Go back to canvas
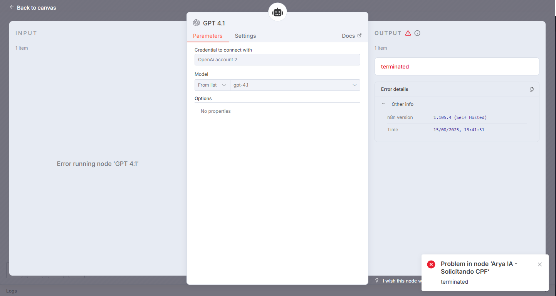This screenshot has width=556, height=296. (33, 8)
